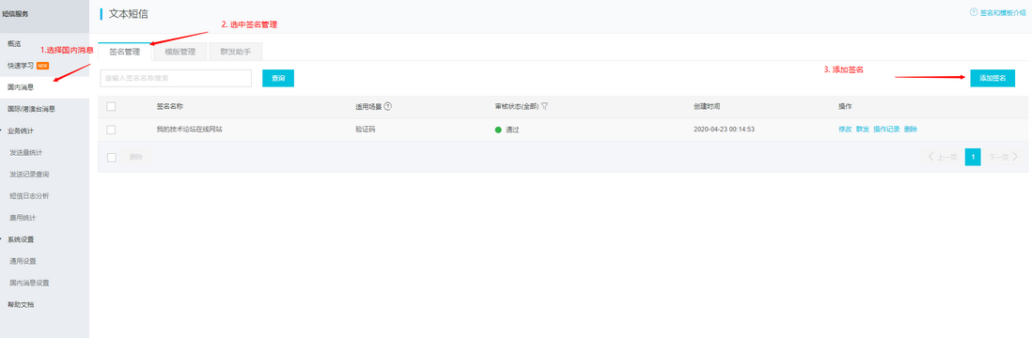Check the box for 我的技术论坛在线网站 row

coord(111,130)
